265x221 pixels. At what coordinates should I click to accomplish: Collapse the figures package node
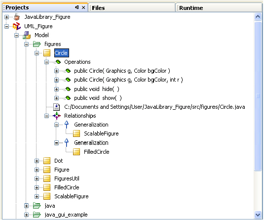coord(26,44)
